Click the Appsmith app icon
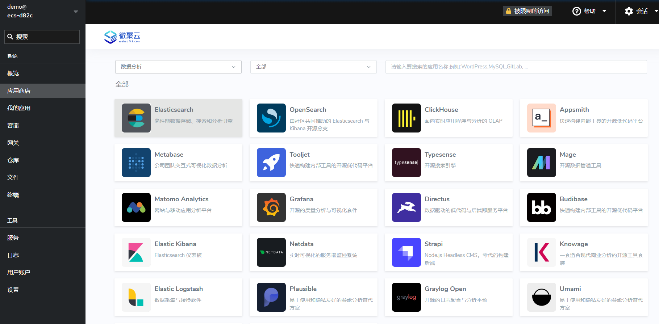Screen dimensions: 659x324 point(542,118)
